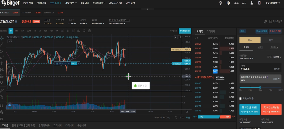Set quantity slider to 75% mark
Viewport: 284px width, 129px height.
(271, 88)
